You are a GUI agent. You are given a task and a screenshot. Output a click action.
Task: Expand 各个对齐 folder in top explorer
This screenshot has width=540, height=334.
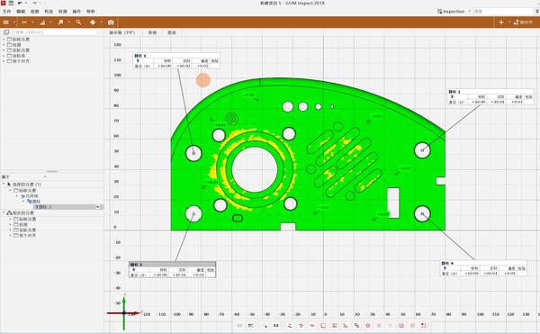[x=4, y=61]
